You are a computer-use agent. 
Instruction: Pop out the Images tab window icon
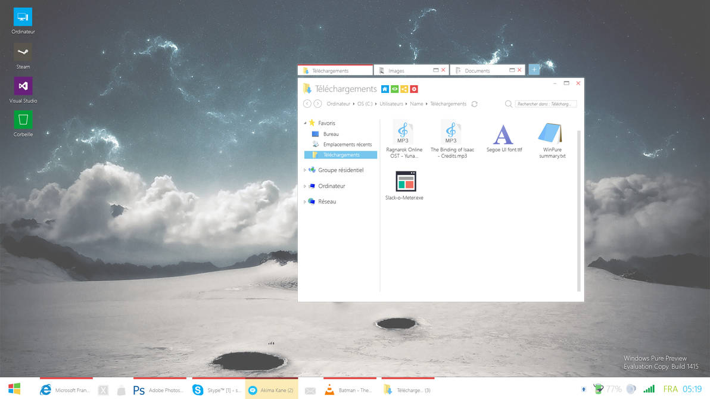click(x=435, y=70)
